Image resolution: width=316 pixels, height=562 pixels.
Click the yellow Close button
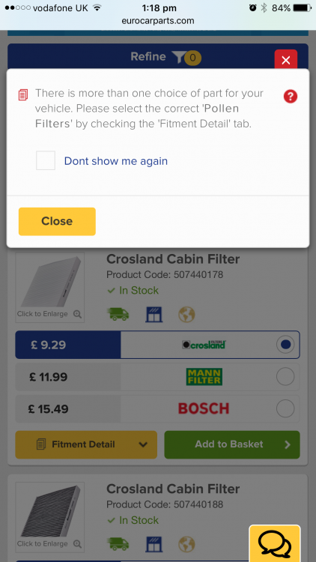click(57, 221)
